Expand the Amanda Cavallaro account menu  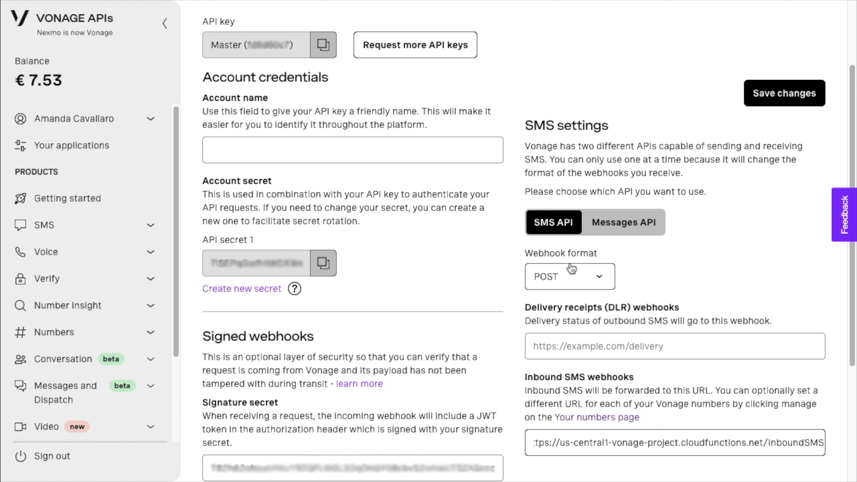coord(151,119)
